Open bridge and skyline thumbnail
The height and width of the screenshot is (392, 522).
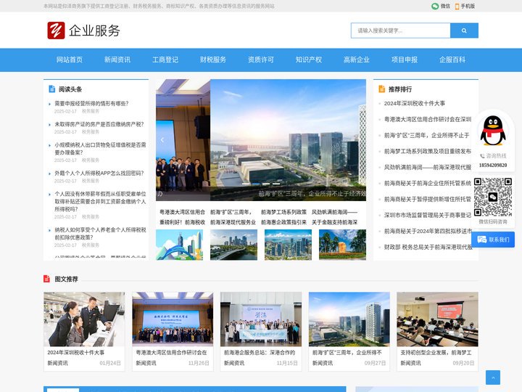pos(233,245)
